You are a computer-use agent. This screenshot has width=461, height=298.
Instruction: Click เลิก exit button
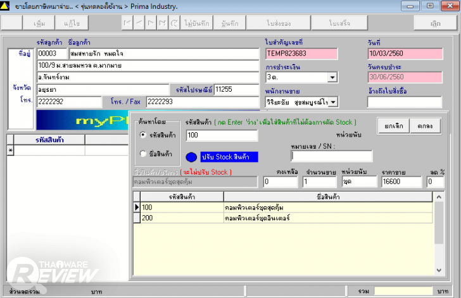pos(436,23)
